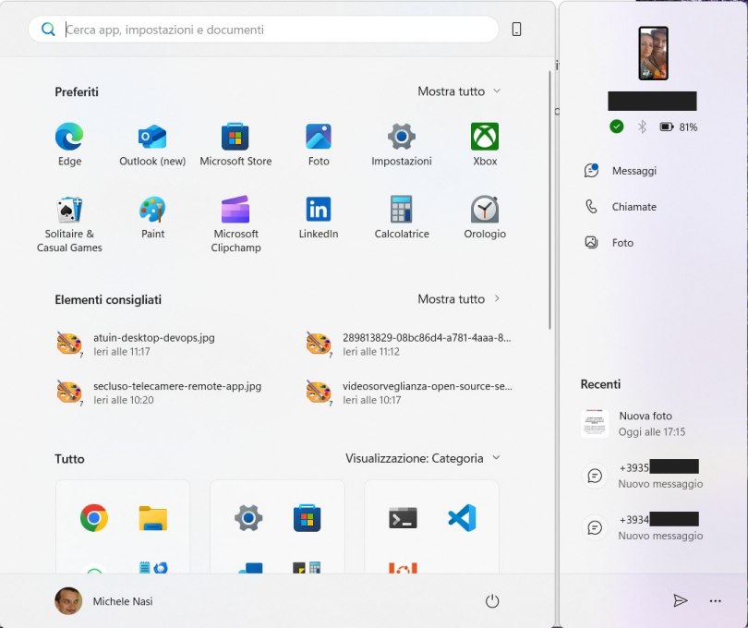Toggle the phone panel icon beside search
Viewport: 748px width, 628px height.
(516, 30)
